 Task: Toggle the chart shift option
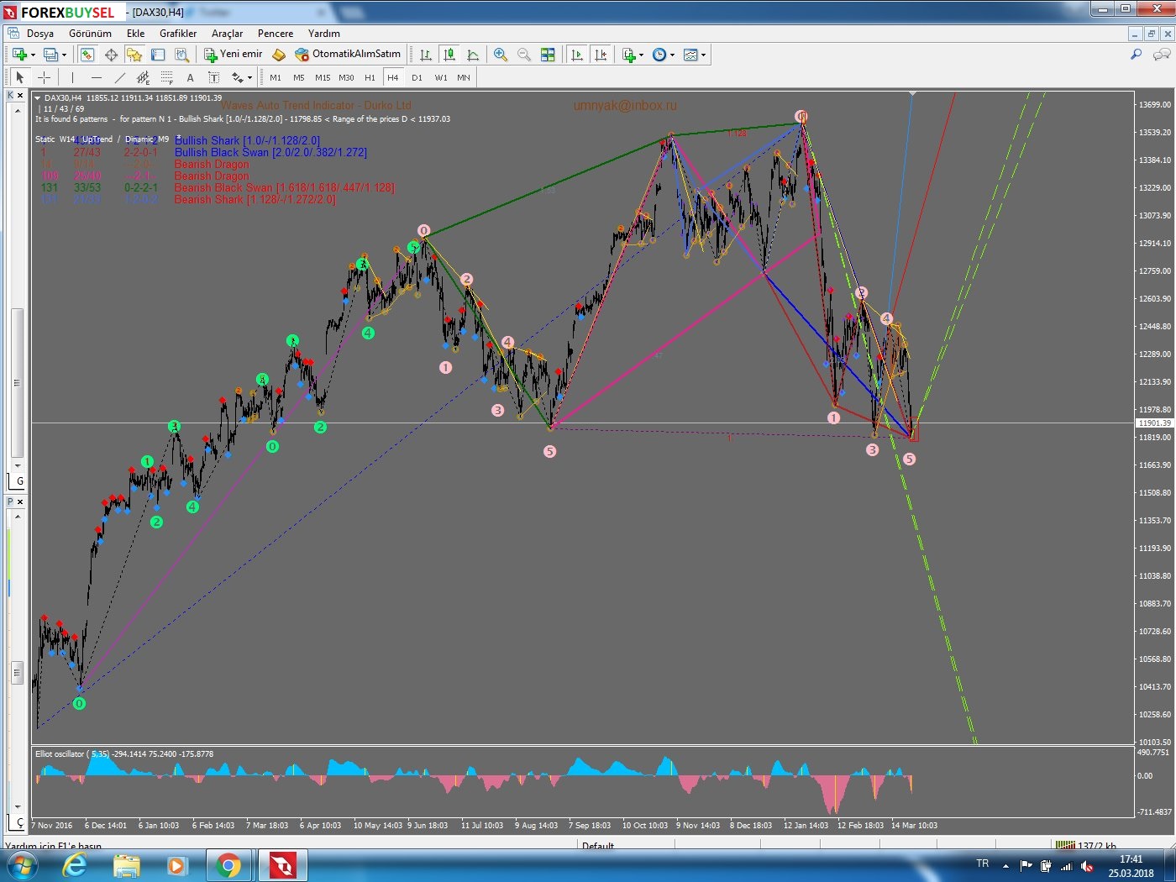(601, 55)
